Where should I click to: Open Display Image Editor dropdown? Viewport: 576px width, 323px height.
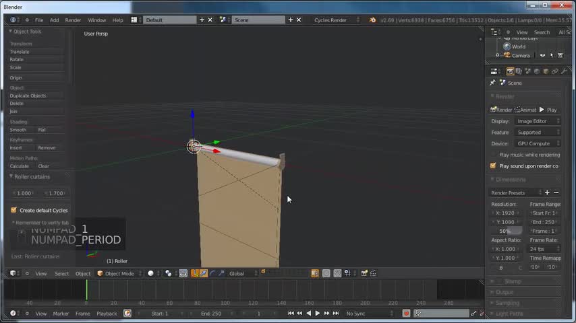click(x=538, y=121)
